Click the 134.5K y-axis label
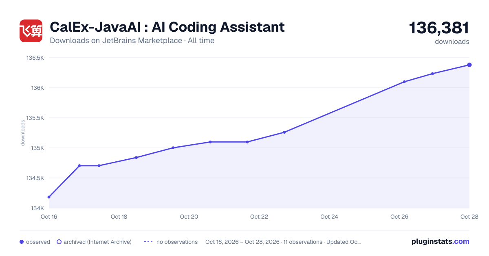The height and width of the screenshot is (256, 489). coord(35,178)
